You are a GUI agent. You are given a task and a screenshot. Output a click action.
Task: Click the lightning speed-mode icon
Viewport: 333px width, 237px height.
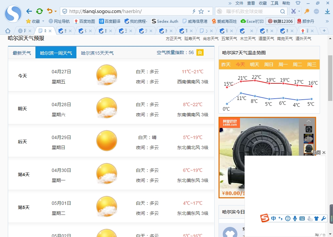[194, 11]
